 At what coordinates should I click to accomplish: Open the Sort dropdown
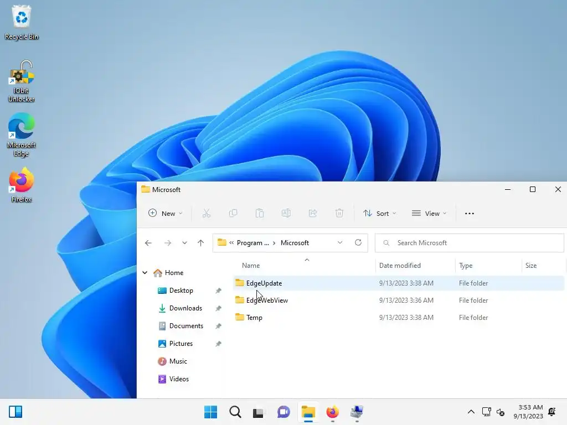[x=380, y=213]
